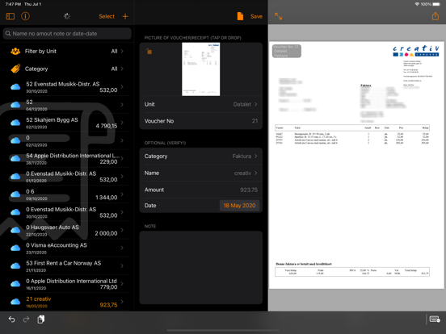Tap the search magnifier icon

[x=8, y=34]
